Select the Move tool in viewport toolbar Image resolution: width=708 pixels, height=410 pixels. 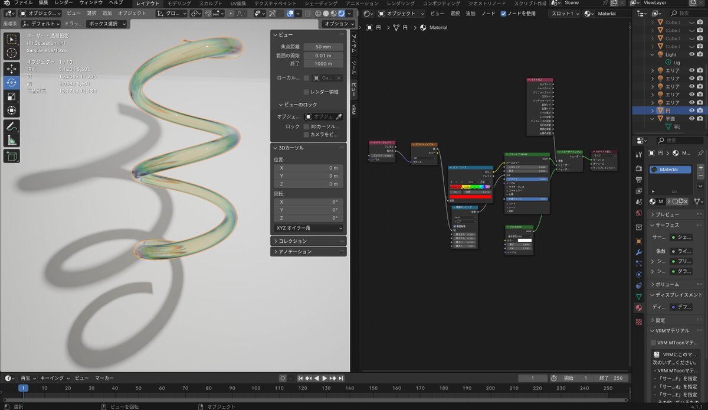pyautogui.click(x=12, y=69)
